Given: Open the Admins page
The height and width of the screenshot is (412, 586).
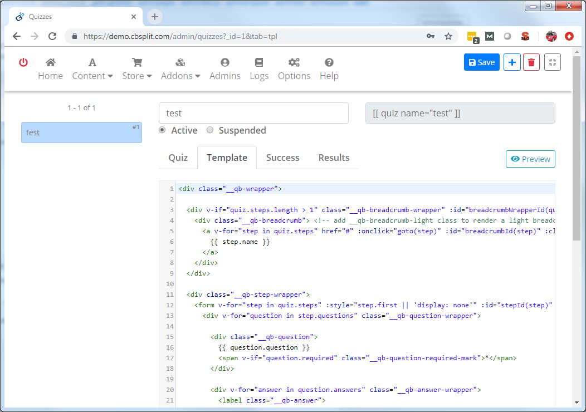Looking at the screenshot, I should 225,69.
